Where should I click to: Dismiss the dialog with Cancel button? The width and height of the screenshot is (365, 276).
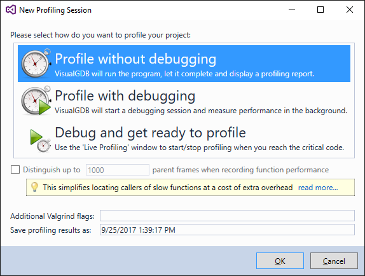coord(334,261)
